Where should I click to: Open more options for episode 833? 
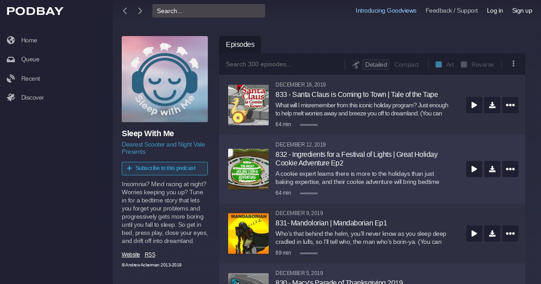[x=510, y=105]
